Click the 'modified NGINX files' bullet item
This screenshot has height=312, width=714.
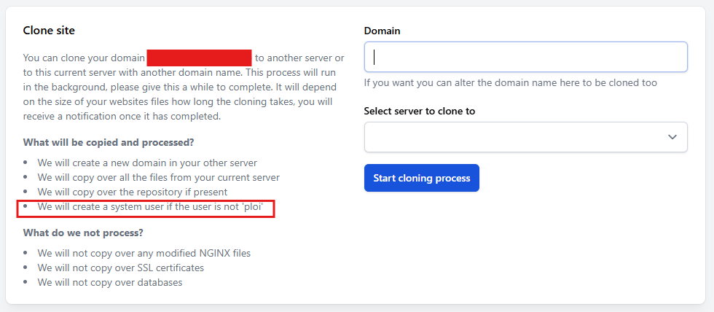coord(144,253)
